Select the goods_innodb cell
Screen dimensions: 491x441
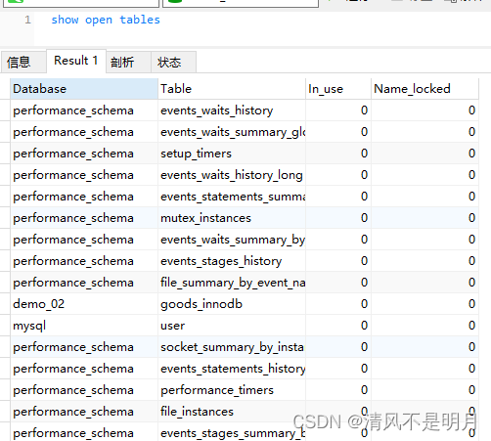[232, 304]
